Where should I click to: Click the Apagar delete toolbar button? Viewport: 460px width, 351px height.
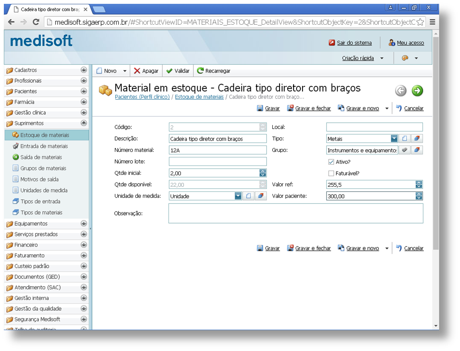(146, 71)
